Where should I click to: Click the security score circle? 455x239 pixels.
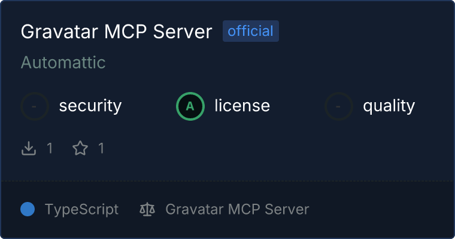pyautogui.click(x=35, y=106)
